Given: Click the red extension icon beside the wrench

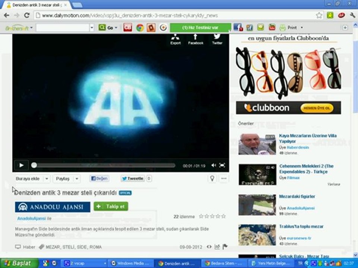Looking at the screenshot, I should (341, 15).
